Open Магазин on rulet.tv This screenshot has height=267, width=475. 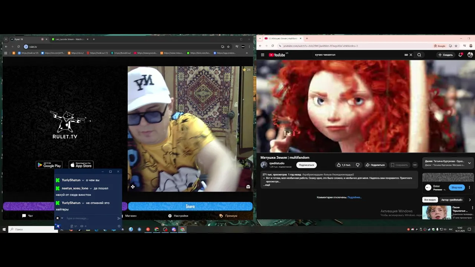(x=129, y=216)
